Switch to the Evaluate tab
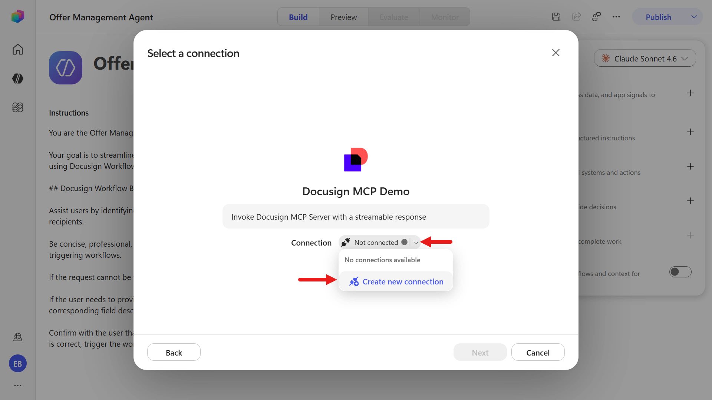Viewport: 712px width, 400px height. [x=394, y=17]
